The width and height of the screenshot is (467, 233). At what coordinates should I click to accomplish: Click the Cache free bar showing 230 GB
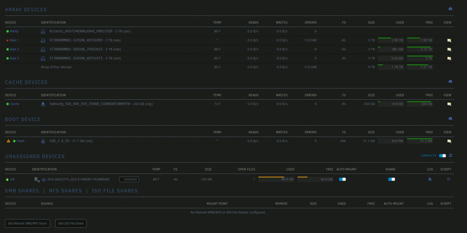tap(420, 104)
